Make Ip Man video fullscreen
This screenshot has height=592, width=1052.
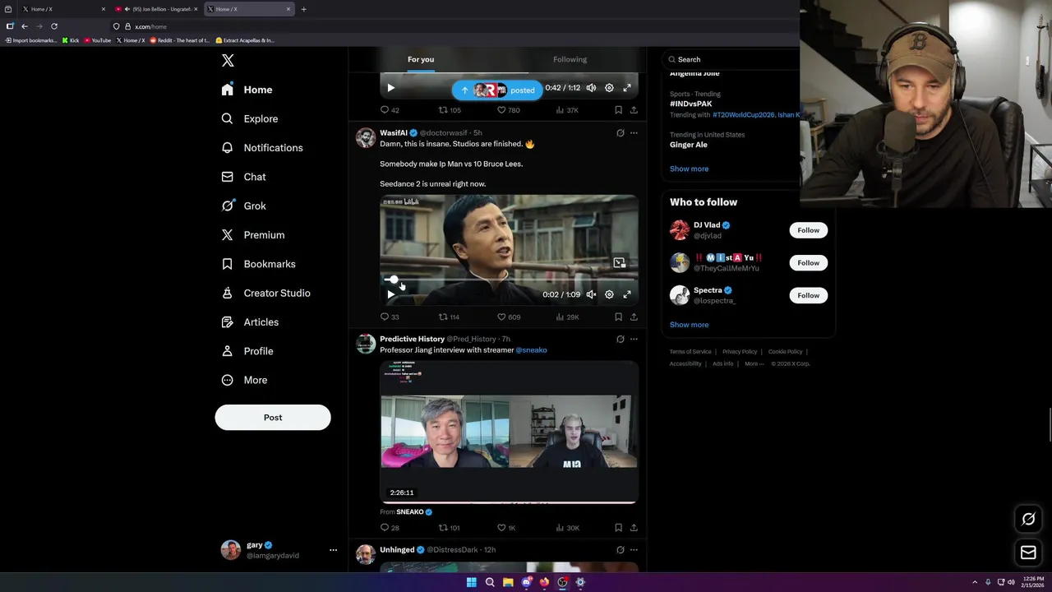627,294
